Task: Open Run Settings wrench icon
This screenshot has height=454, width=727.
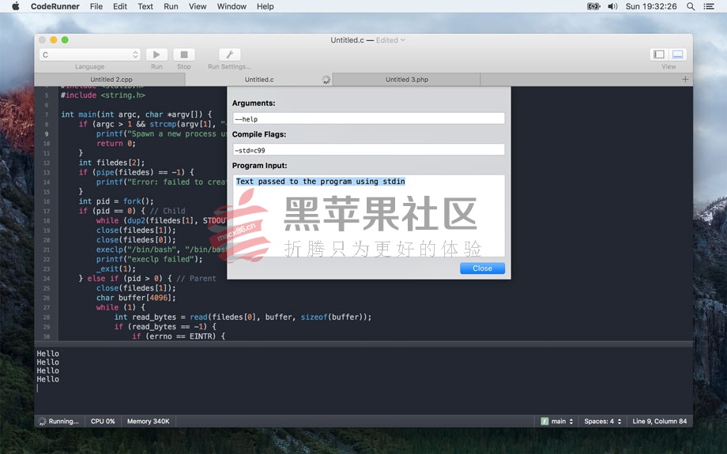Action: pos(229,54)
